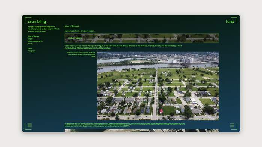
Task: Click the project description by Noah Gotlib
Action: point(43,29)
